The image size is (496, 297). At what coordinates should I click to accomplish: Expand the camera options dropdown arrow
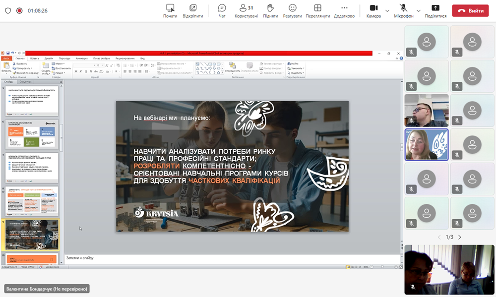click(x=388, y=10)
